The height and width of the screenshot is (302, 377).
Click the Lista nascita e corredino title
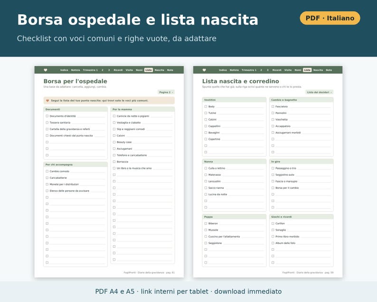240,81
